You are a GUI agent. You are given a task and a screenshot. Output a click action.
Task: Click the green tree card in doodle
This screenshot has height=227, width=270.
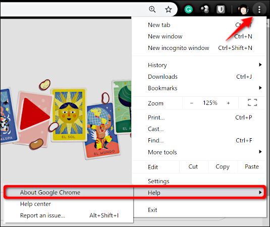click(122, 107)
